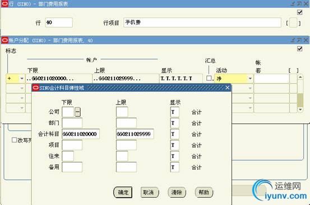Image resolution: width=310 pixels, height=205 pixels.
Task: Click the 往来 显示 field with T
Action: point(174,156)
